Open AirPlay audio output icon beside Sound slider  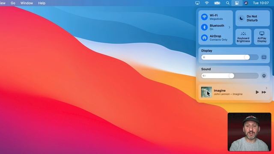tap(264, 76)
